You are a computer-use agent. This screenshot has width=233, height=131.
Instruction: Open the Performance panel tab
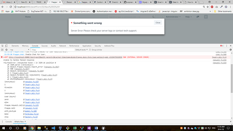(74, 46)
